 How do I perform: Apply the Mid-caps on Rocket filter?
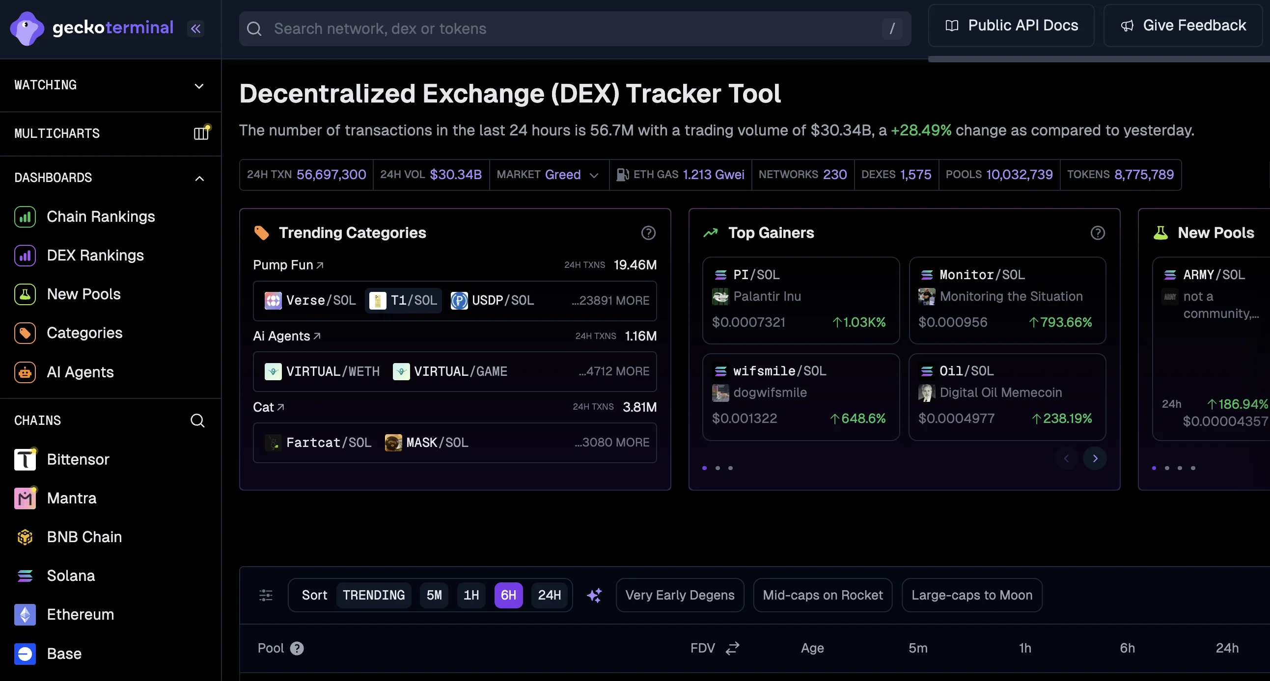coord(823,595)
